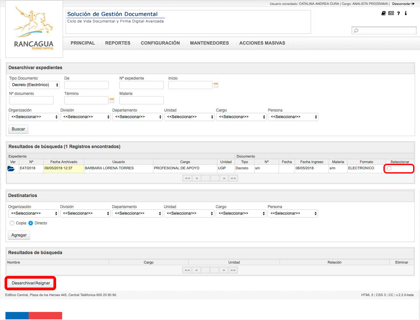Go to first page in expedientes paginator

coord(187,178)
